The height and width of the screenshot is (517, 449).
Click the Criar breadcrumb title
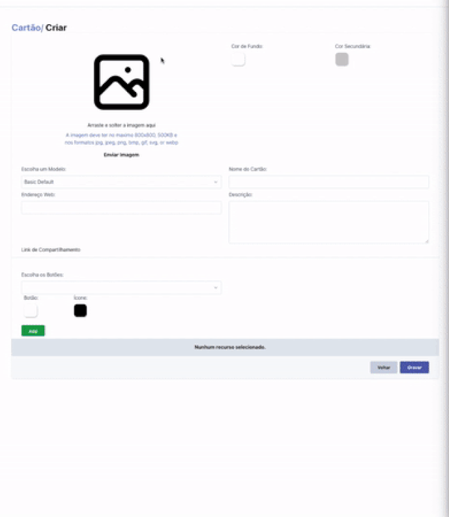56,27
